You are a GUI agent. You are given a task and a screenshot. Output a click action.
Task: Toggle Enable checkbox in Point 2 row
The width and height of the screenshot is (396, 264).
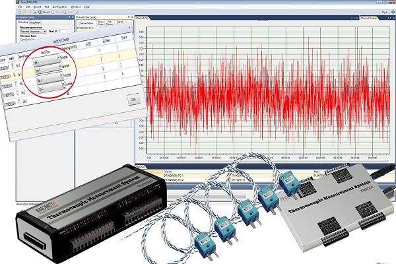point(15,75)
